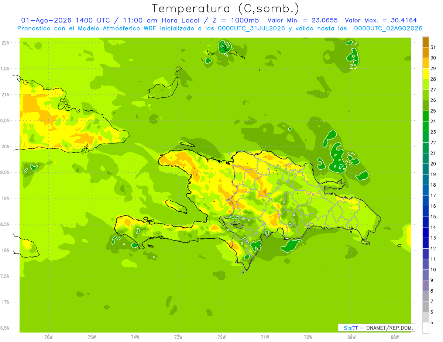Click the 'Modelo Atmosferico WRF' forecast text

[x=118, y=28]
